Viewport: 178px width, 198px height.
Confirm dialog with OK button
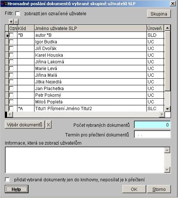(134, 189)
